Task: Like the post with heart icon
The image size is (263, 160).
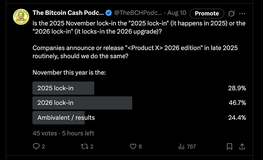Action: tap(133, 147)
